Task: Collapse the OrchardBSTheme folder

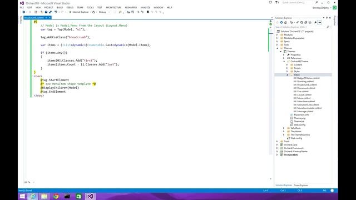Action: click(x=284, y=62)
